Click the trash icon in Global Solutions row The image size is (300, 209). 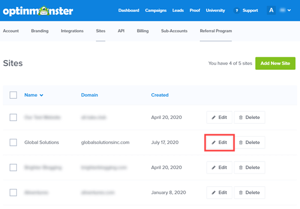coord(241,142)
